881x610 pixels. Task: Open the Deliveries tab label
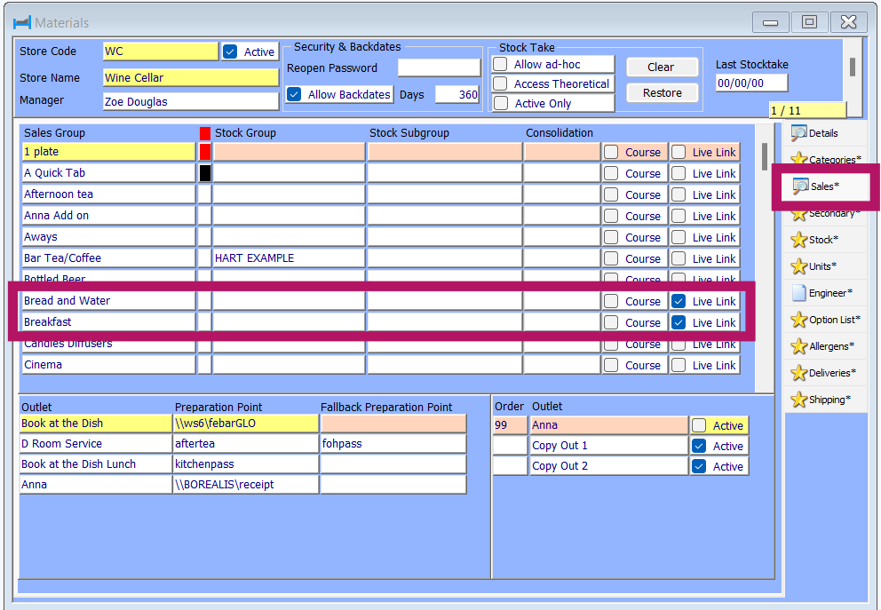(x=833, y=373)
